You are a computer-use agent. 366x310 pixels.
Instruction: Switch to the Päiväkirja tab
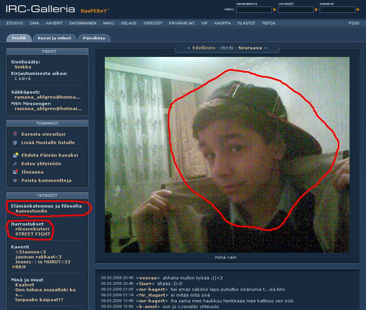(94, 38)
